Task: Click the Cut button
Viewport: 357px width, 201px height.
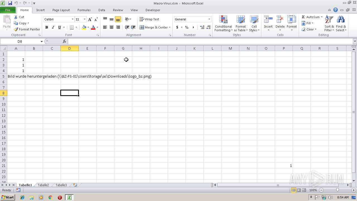Action: coord(19,17)
